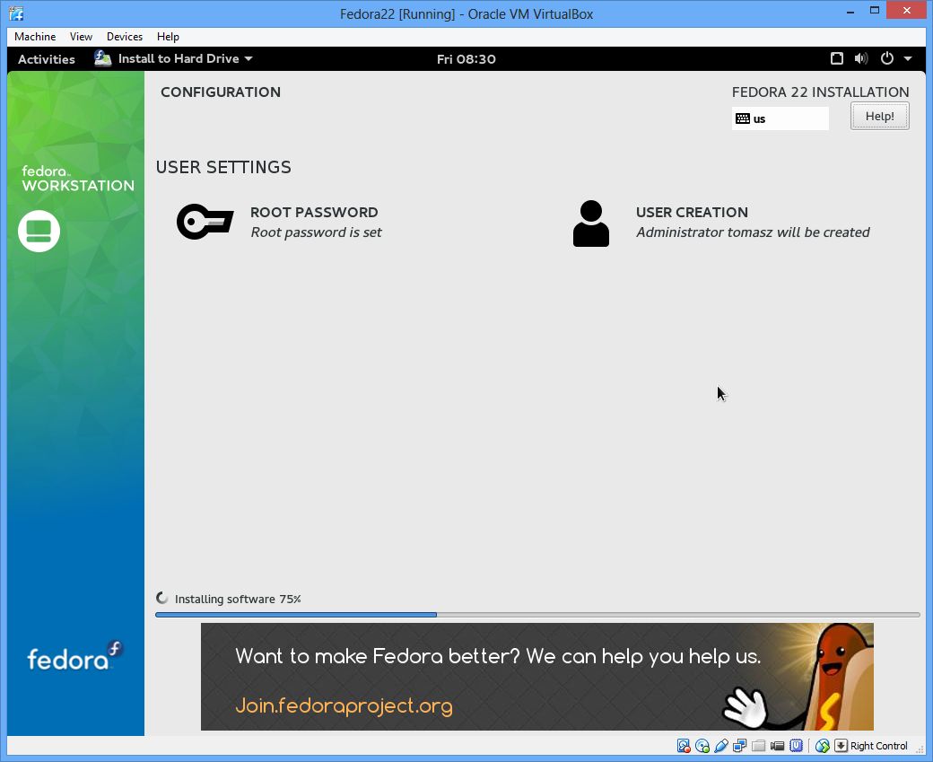Click the 'Root password is set' text
The height and width of the screenshot is (762, 933).
tap(316, 232)
